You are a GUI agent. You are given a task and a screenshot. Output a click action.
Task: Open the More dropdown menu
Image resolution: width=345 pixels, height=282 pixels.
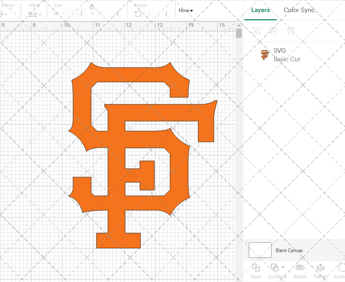pos(186,11)
